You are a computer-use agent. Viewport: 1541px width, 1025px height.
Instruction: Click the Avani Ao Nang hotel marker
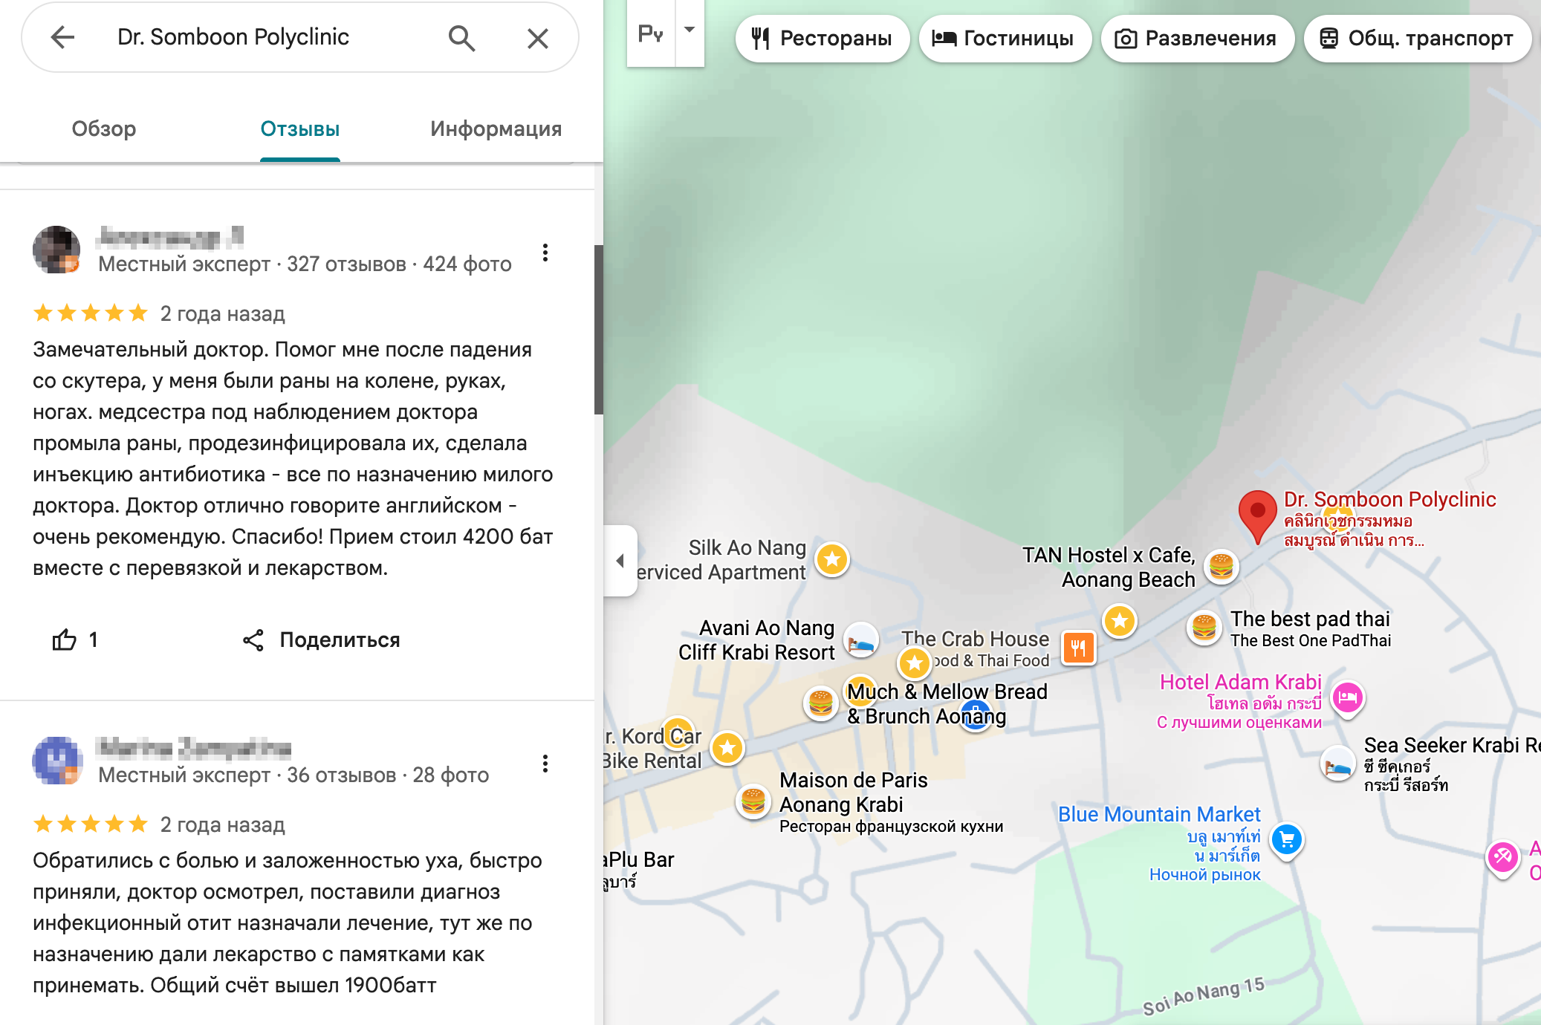pos(860,640)
